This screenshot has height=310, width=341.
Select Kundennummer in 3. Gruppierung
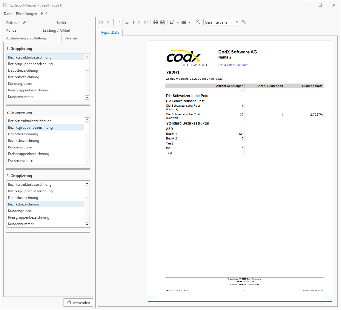coord(46,224)
